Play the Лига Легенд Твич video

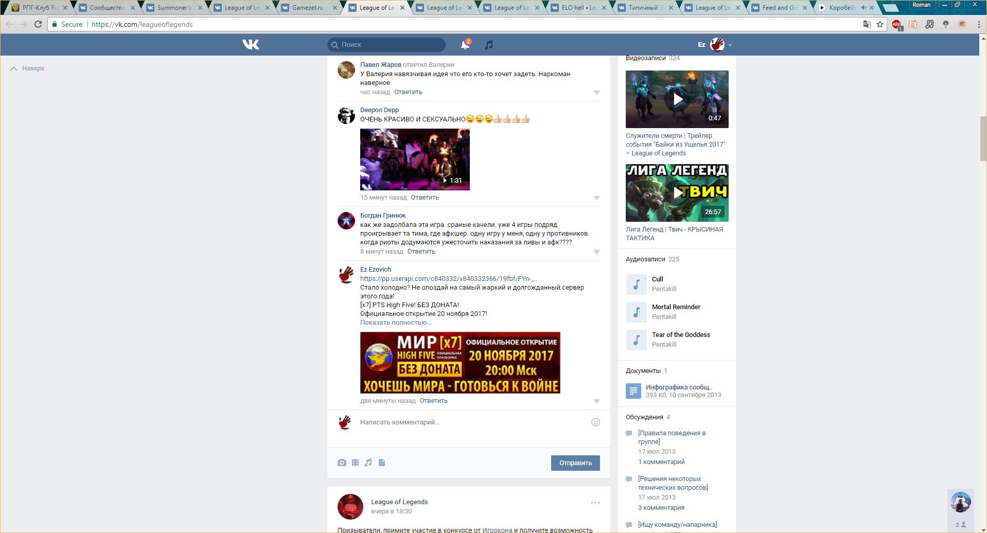pyautogui.click(x=677, y=193)
